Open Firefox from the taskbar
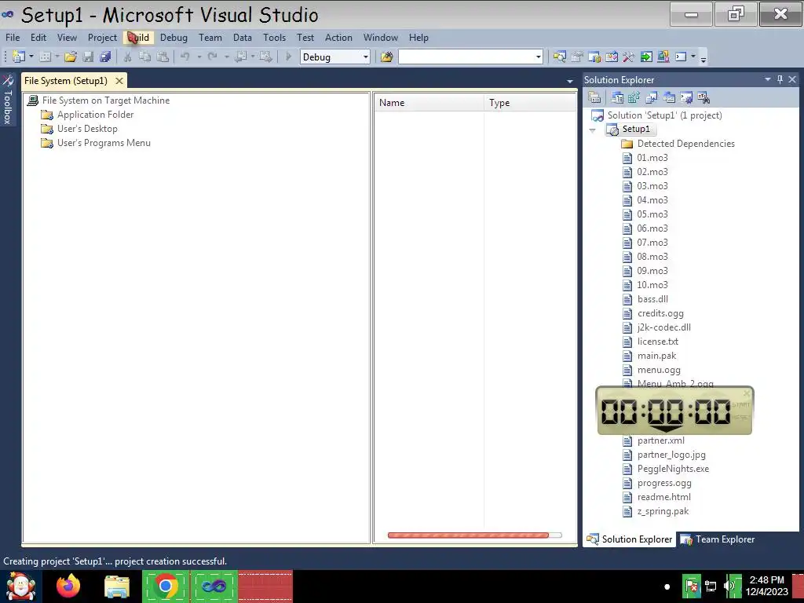804x603 pixels. point(68,586)
